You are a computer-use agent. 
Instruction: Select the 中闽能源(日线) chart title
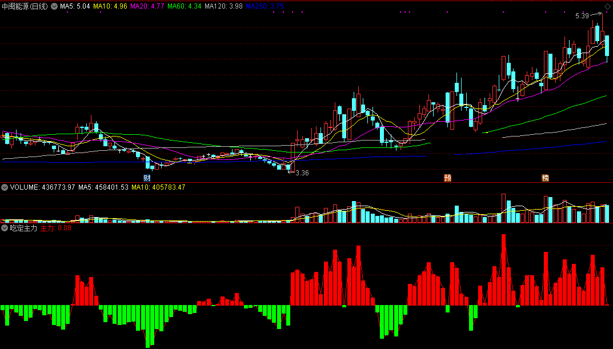point(25,6)
